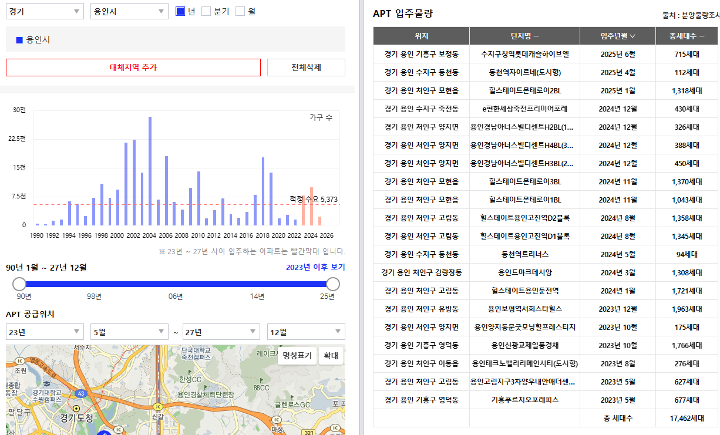This screenshot has height=435, width=720.
Task: Click the route 43 road badge on map
Action: [x=80, y=393]
